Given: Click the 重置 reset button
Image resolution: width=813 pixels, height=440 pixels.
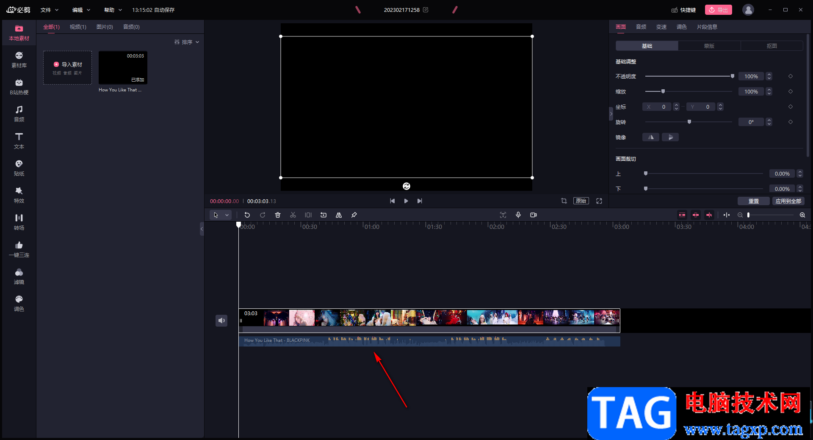Looking at the screenshot, I should point(754,201).
